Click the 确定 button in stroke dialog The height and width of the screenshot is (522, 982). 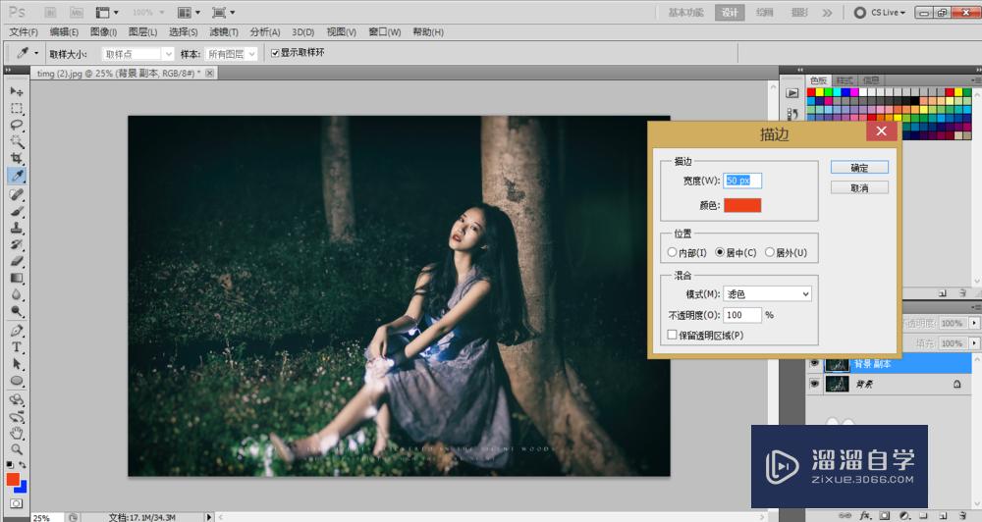[859, 168]
